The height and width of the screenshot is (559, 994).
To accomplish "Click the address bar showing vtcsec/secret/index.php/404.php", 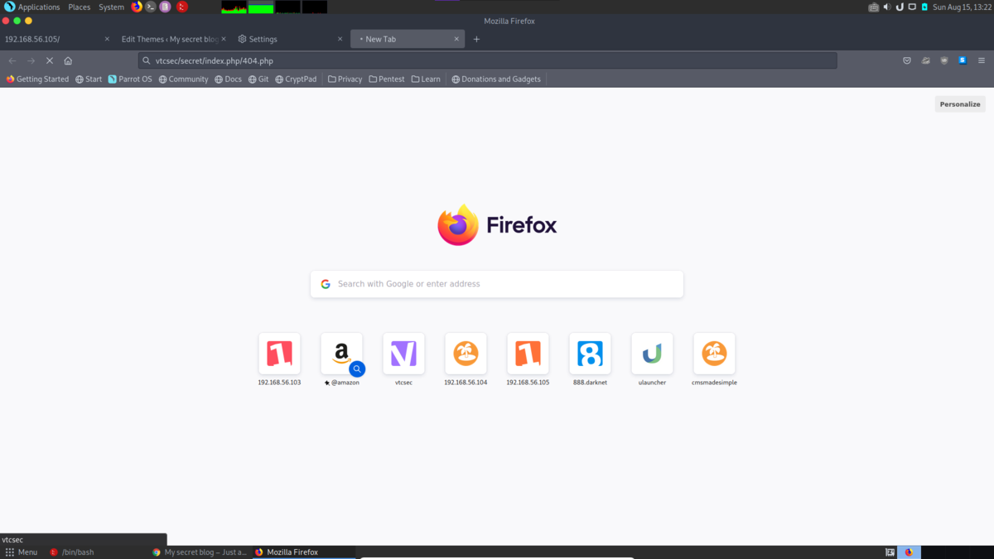I will pyautogui.click(x=488, y=60).
